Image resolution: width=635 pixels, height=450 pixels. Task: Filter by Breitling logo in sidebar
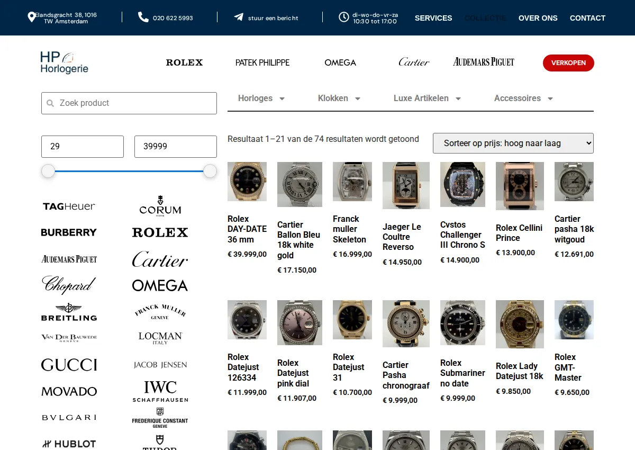pyautogui.click(x=69, y=312)
